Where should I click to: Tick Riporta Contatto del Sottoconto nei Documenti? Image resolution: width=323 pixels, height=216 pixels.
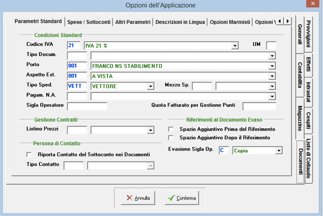coord(29,155)
